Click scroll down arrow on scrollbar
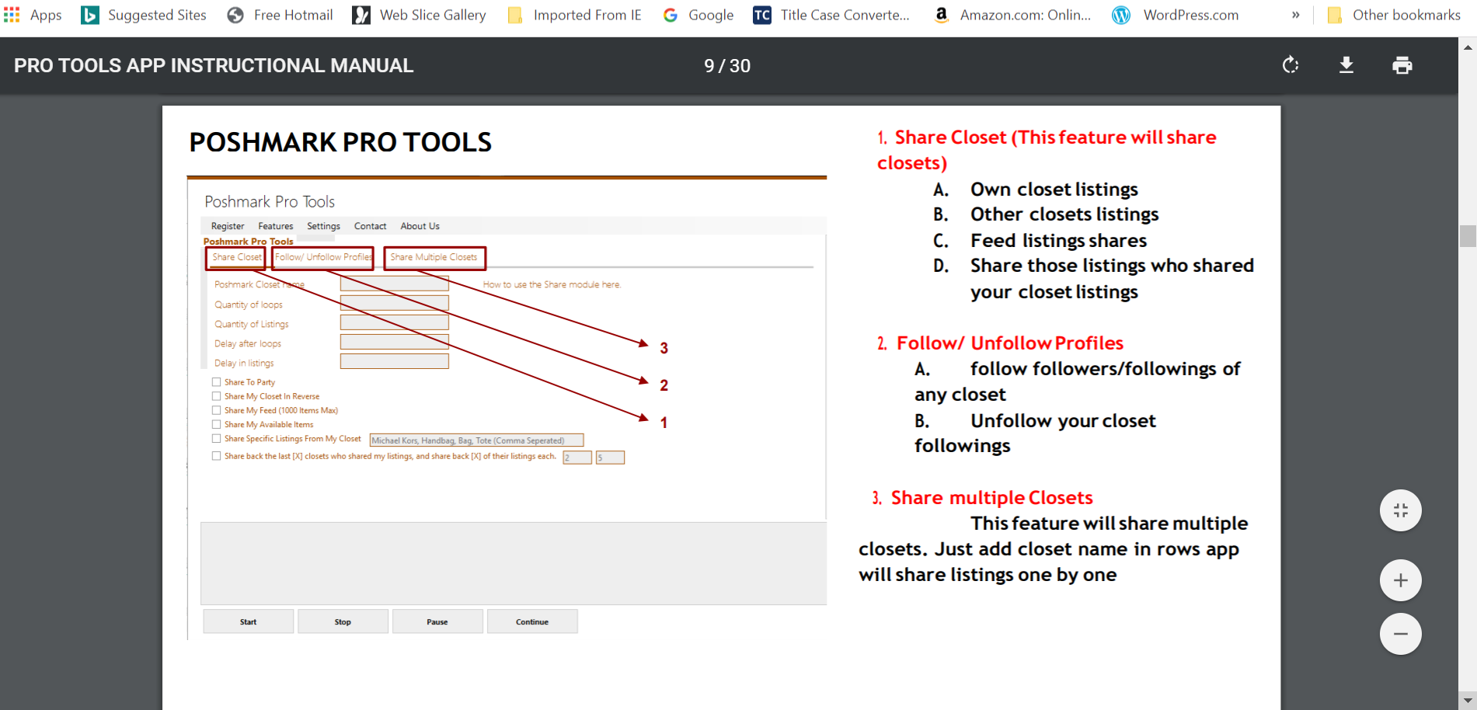Image resolution: width=1477 pixels, height=710 pixels. click(x=1468, y=701)
